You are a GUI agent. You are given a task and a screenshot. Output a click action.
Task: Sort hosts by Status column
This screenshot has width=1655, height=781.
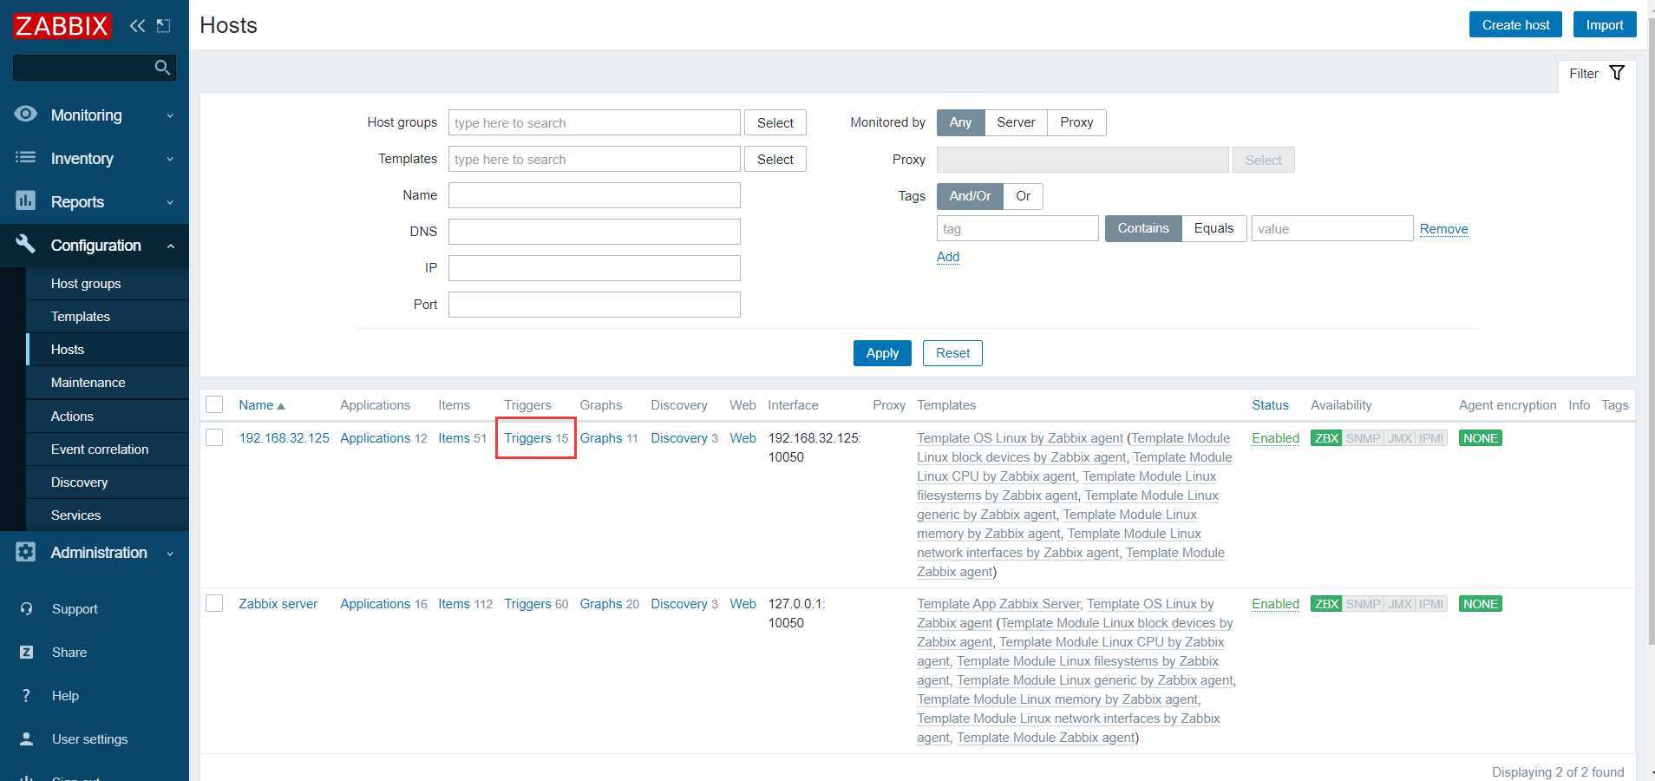(1270, 405)
